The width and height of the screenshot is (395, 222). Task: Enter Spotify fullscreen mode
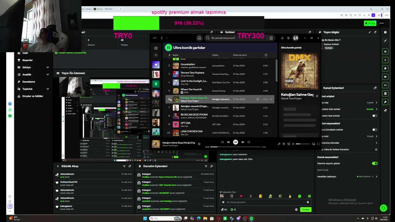tap(318, 144)
